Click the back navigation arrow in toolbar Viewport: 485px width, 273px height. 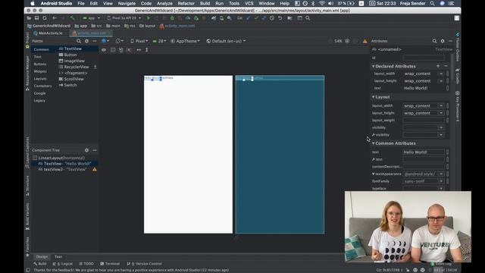(55, 18)
